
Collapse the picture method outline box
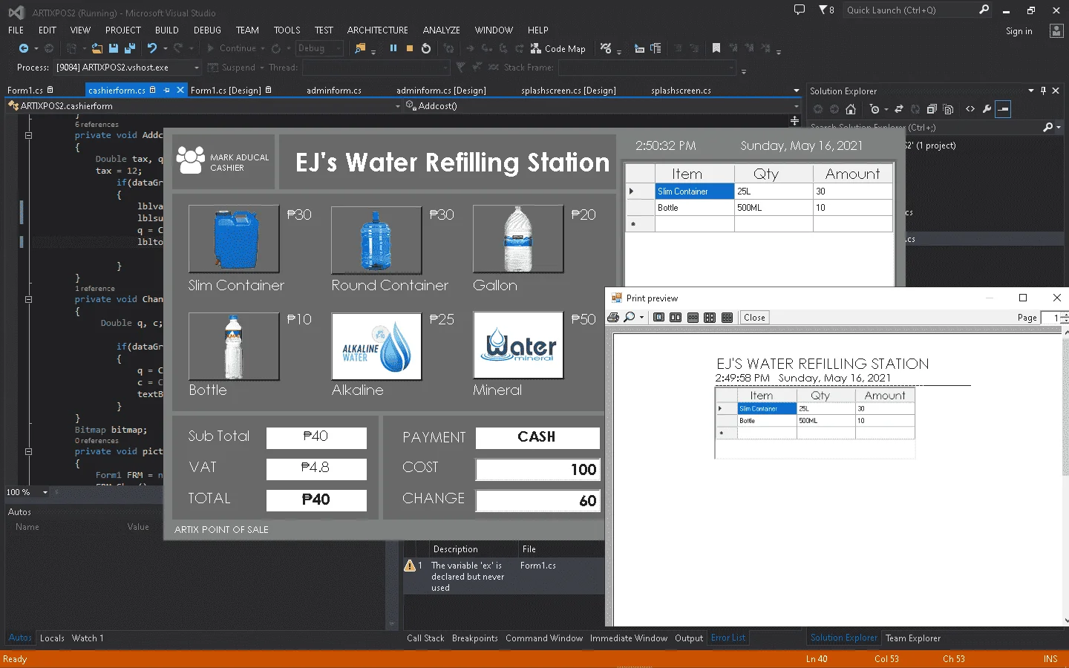coord(28,451)
